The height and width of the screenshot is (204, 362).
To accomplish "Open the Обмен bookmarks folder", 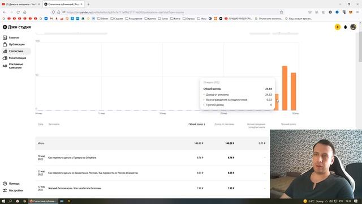I will tap(103, 19).
